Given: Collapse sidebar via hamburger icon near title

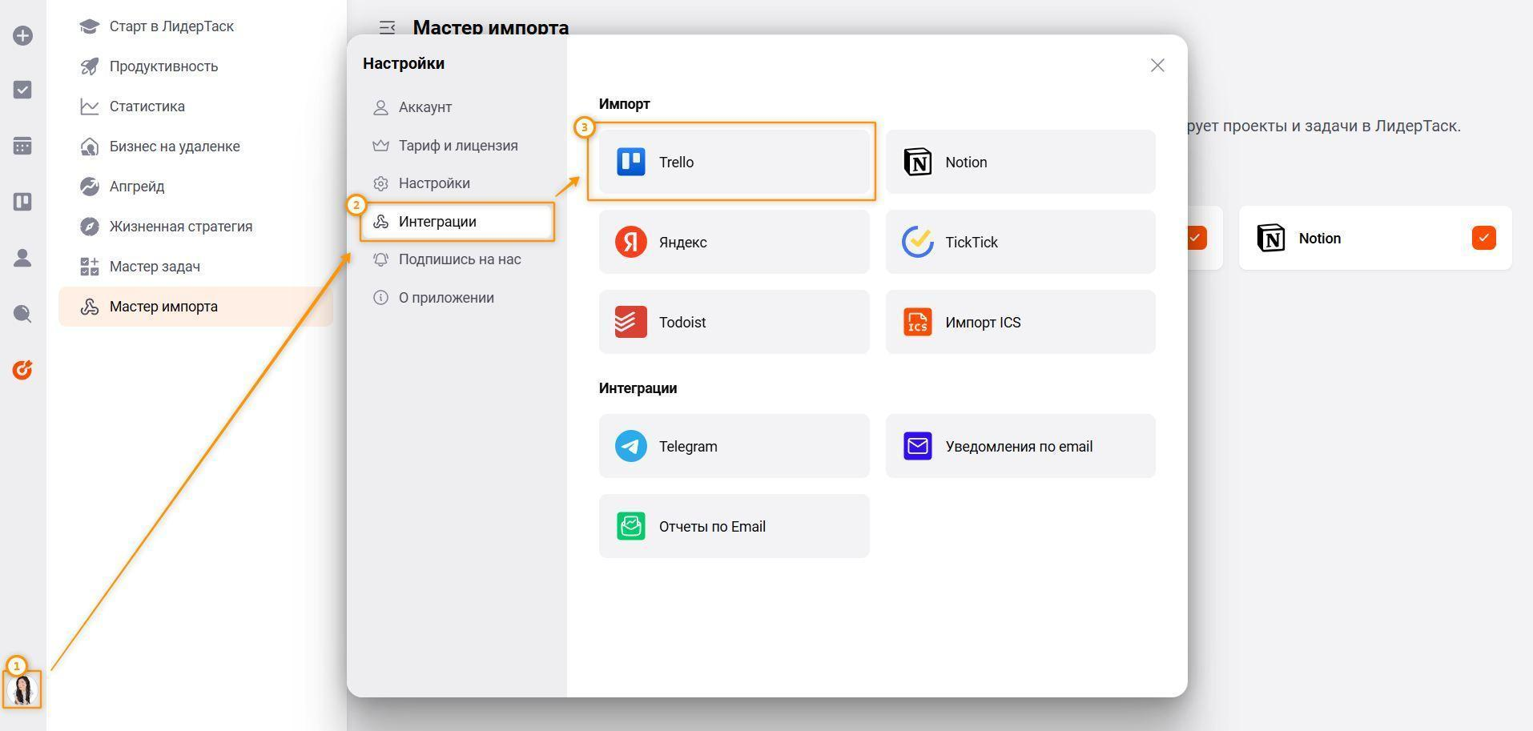Looking at the screenshot, I should click(388, 27).
